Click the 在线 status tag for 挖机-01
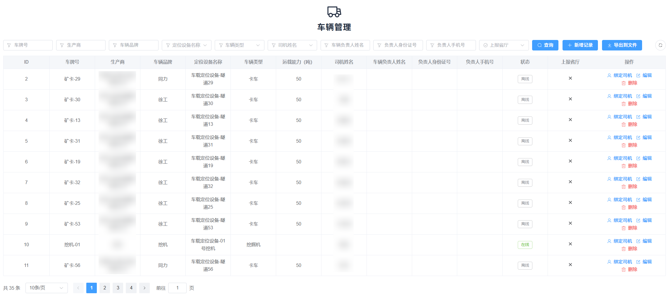This screenshot has height=297, width=669. click(525, 245)
